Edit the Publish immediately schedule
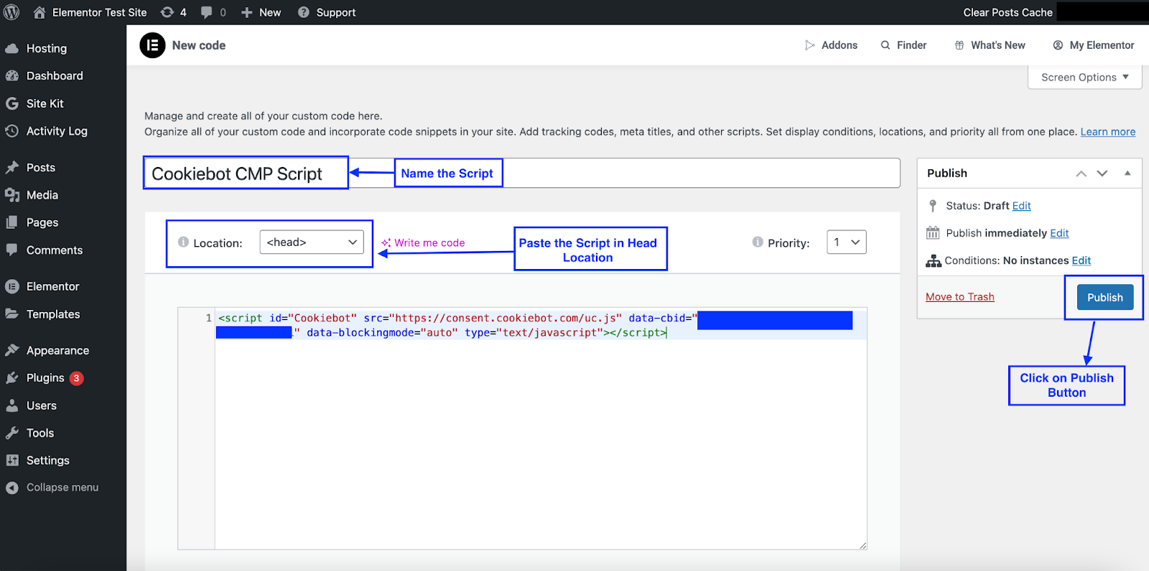 1059,233
